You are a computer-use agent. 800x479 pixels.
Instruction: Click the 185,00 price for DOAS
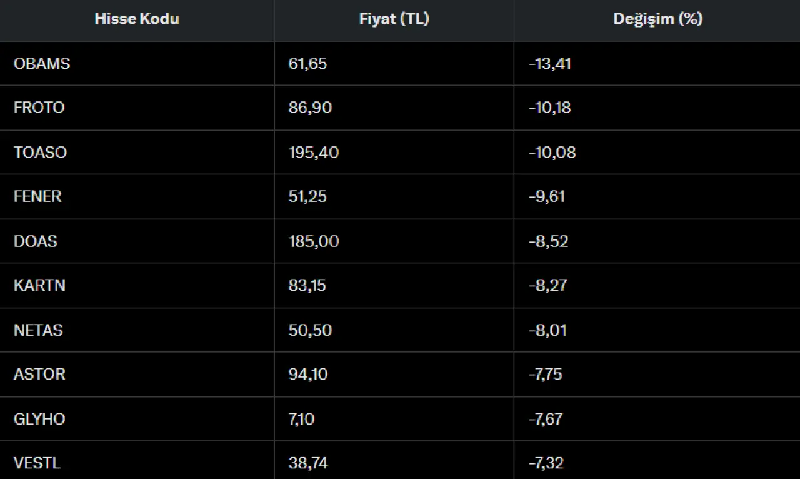pyautogui.click(x=314, y=241)
